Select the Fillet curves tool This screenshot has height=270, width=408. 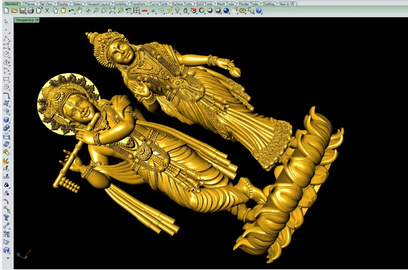pos(6,96)
